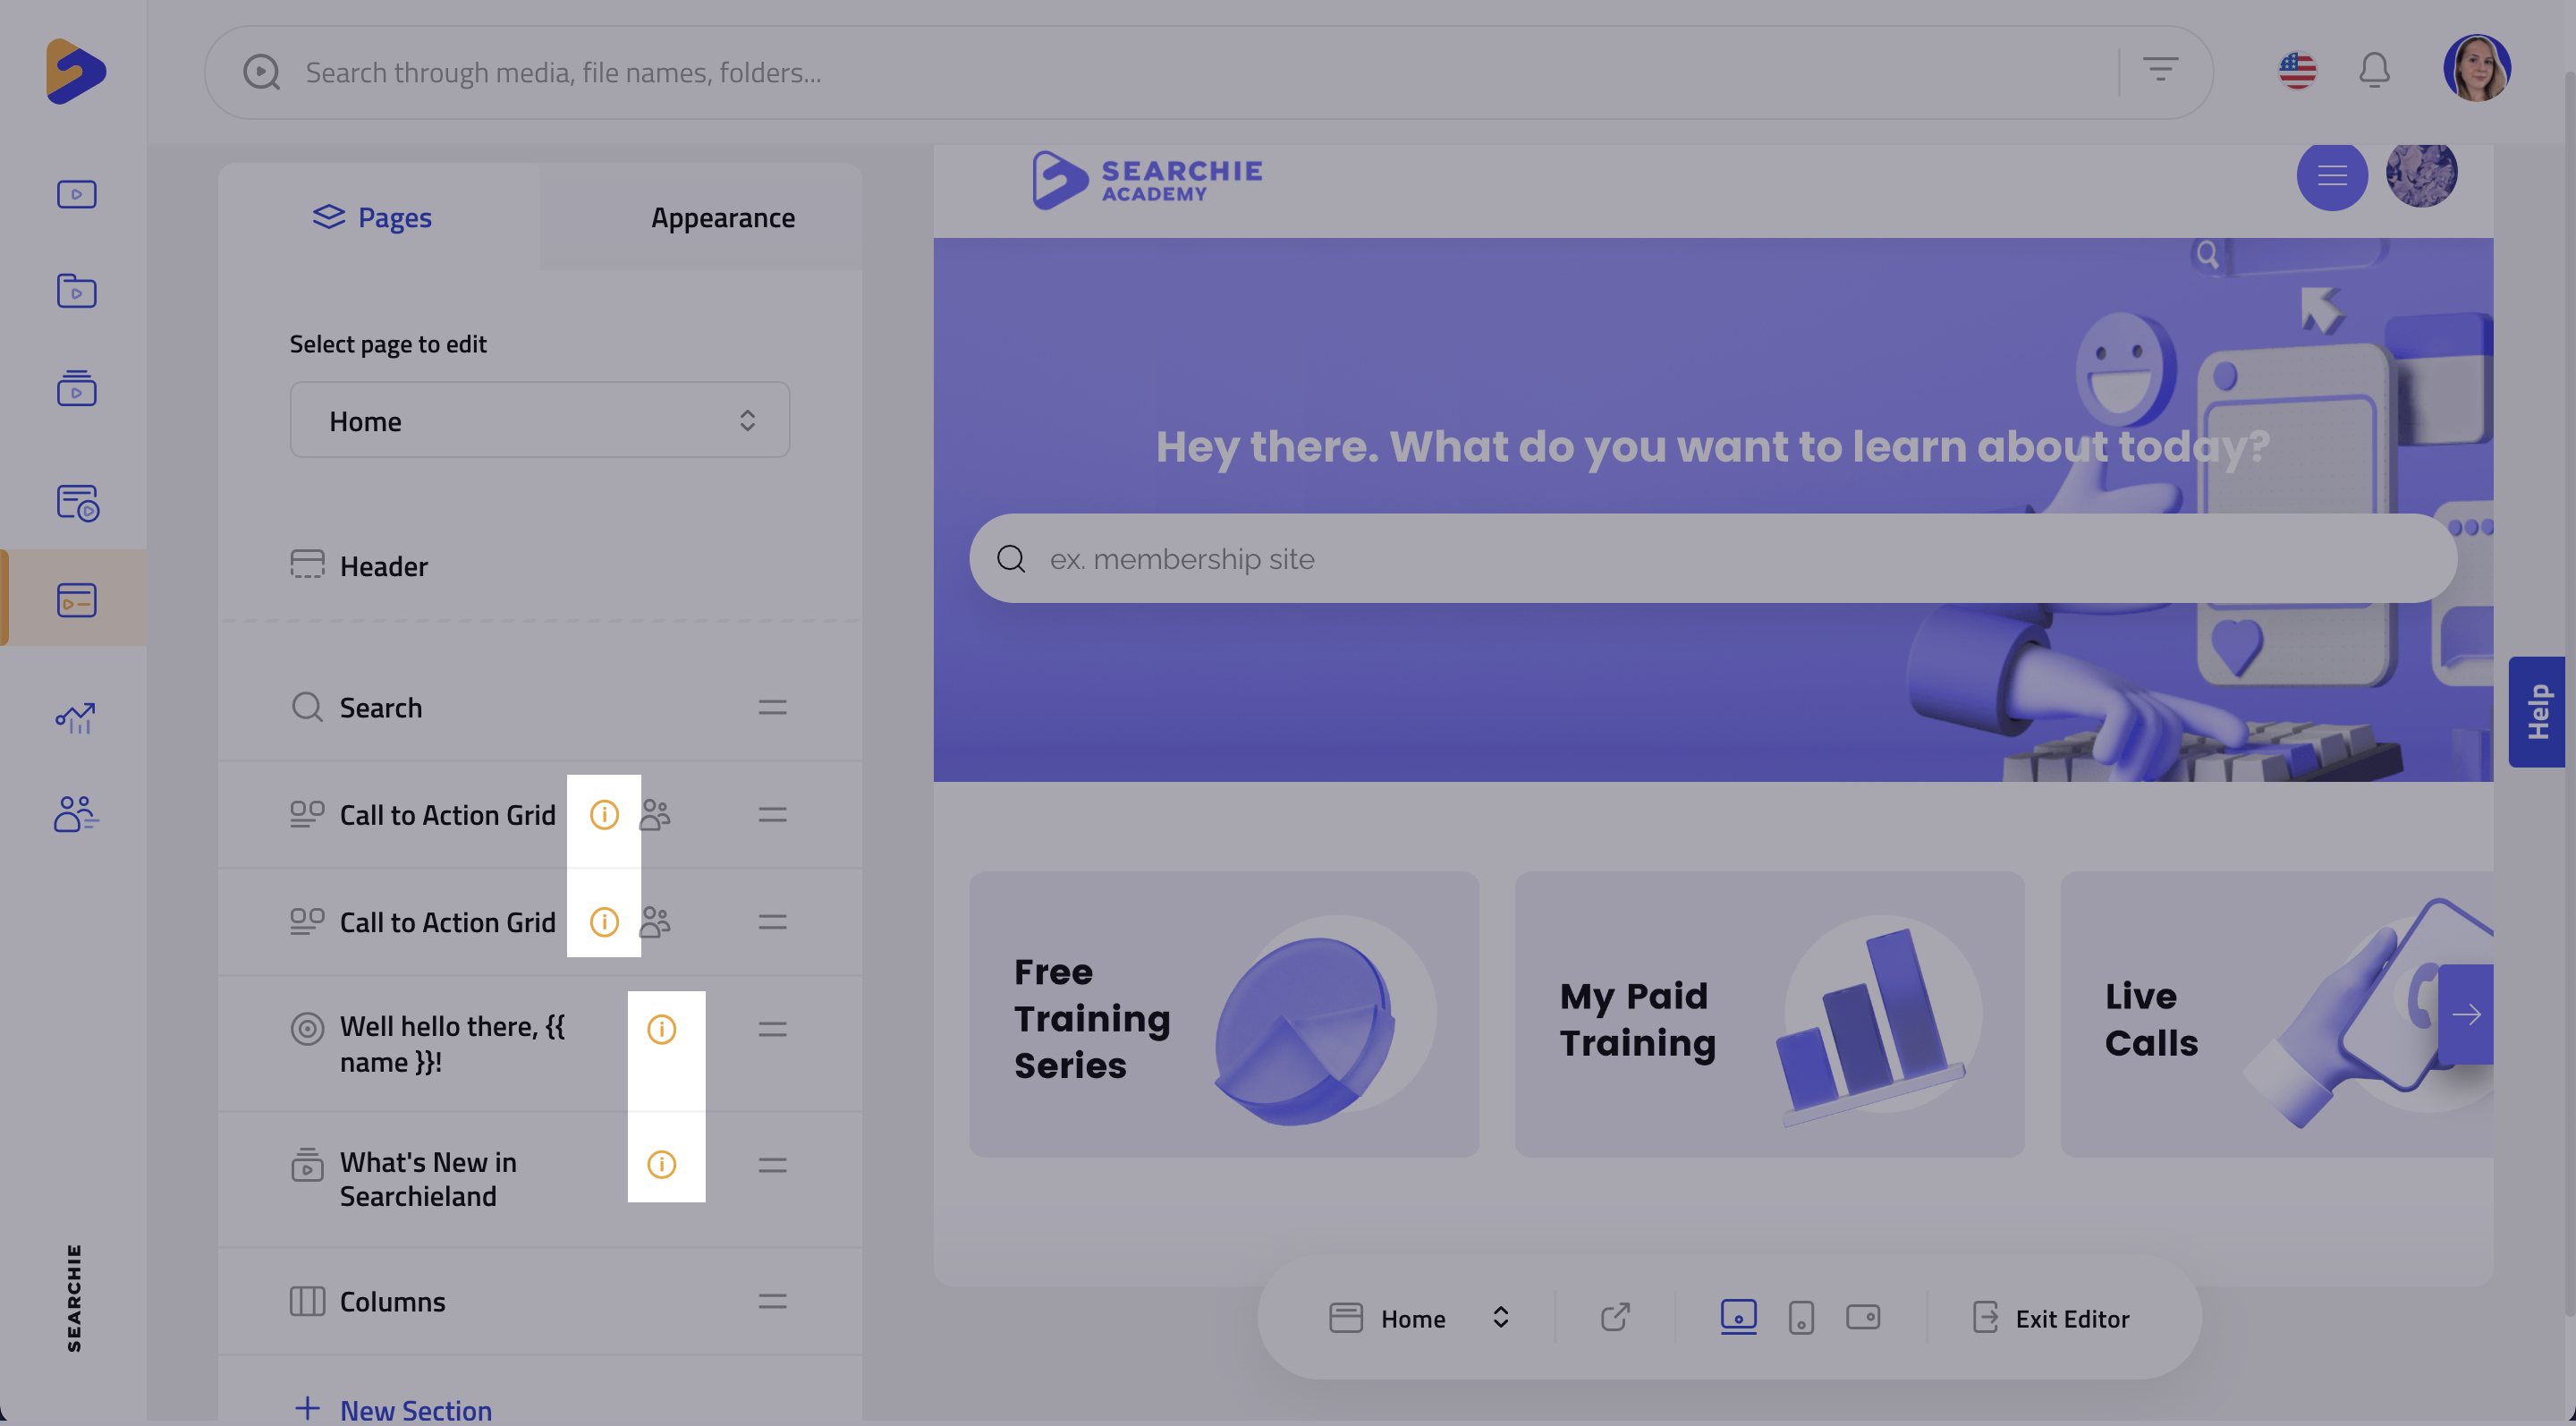The height and width of the screenshot is (1426, 2576).
Task: Switch to desktop preview mode
Action: [1738, 1316]
